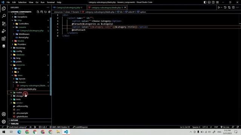Open .gitattributes file
The width and height of the screenshot is (241, 135).
pyautogui.click(x=22, y=117)
